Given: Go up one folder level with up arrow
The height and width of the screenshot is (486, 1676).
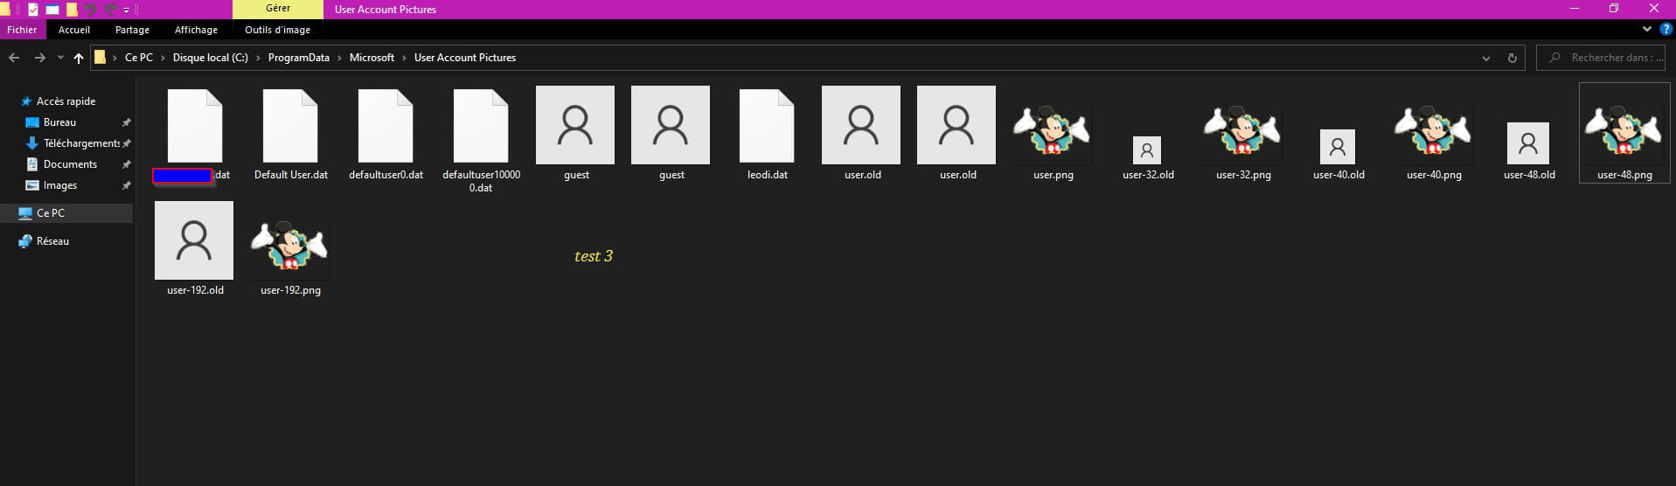Looking at the screenshot, I should point(79,58).
